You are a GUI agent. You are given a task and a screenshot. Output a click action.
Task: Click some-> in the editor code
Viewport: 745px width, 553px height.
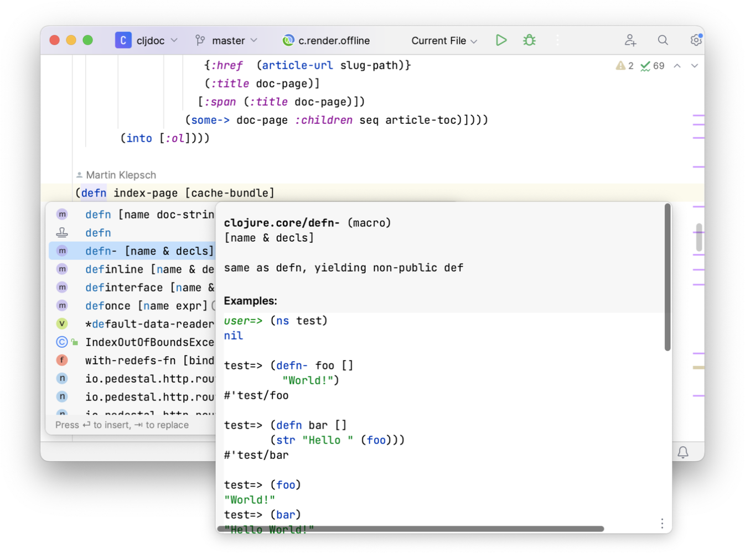click(x=210, y=120)
